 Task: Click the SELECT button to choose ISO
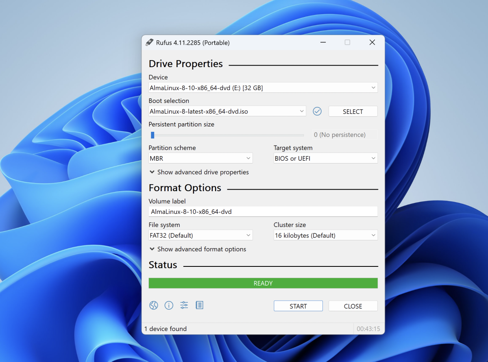point(353,111)
